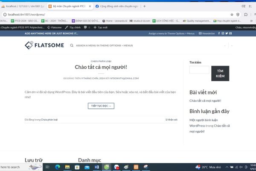Open the Flatsome menu in the admin bar
Screen dimensions: 256x171
click(x=54, y=27)
